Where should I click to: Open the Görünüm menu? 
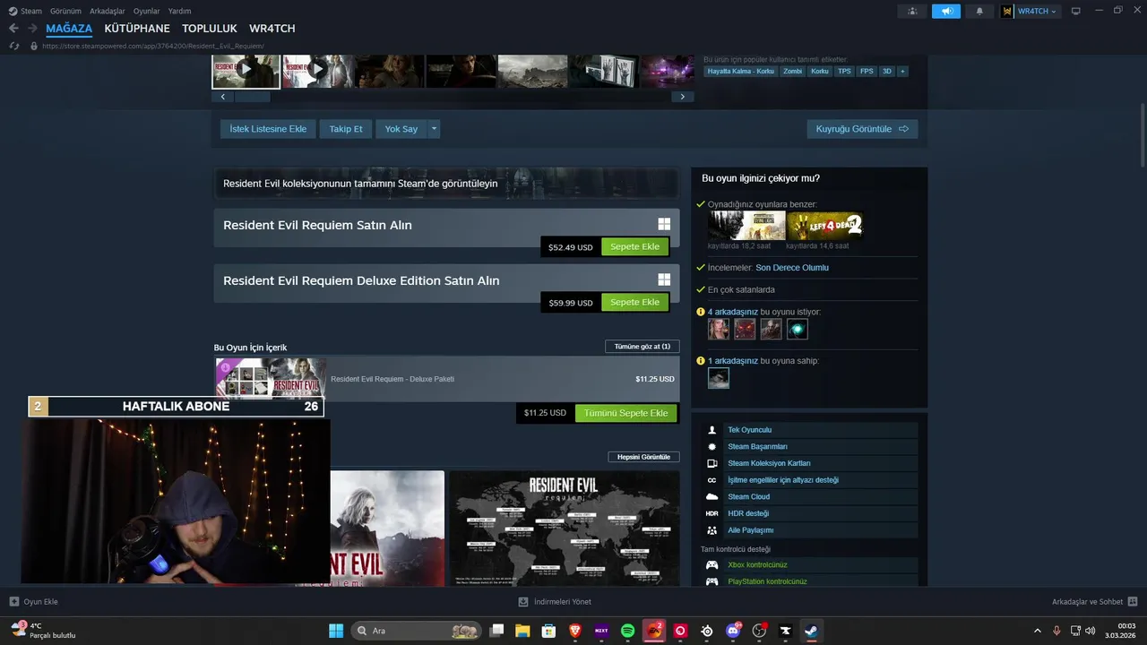click(65, 11)
